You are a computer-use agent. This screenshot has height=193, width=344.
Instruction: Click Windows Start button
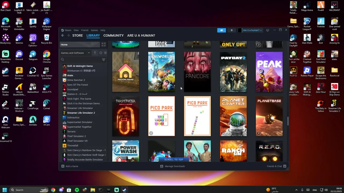coord(5,190)
